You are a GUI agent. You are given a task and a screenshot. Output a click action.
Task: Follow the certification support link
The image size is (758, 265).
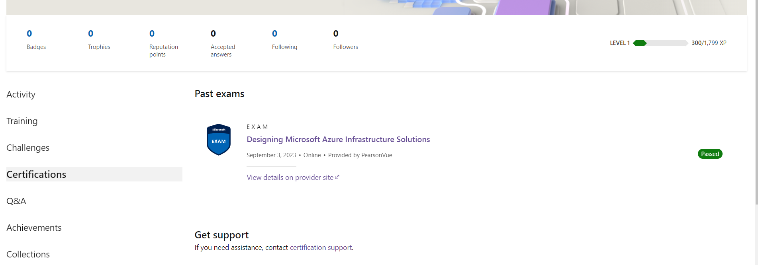coord(321,247)
